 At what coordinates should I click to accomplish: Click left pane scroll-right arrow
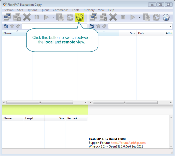[x=85, y=102]
